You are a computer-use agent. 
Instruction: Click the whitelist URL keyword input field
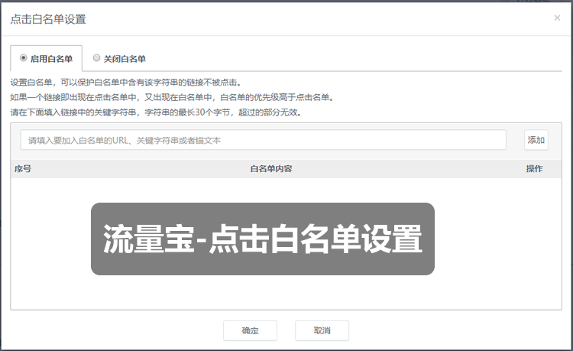coord(263,140)
